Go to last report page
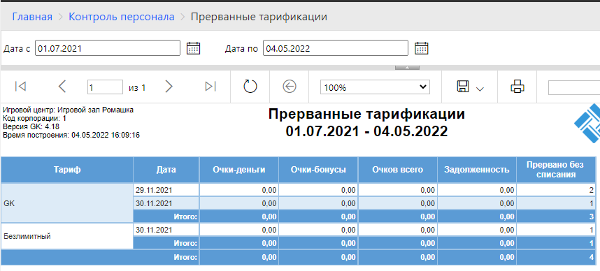The height and width of the screenshot is (271, 600). 210,87
